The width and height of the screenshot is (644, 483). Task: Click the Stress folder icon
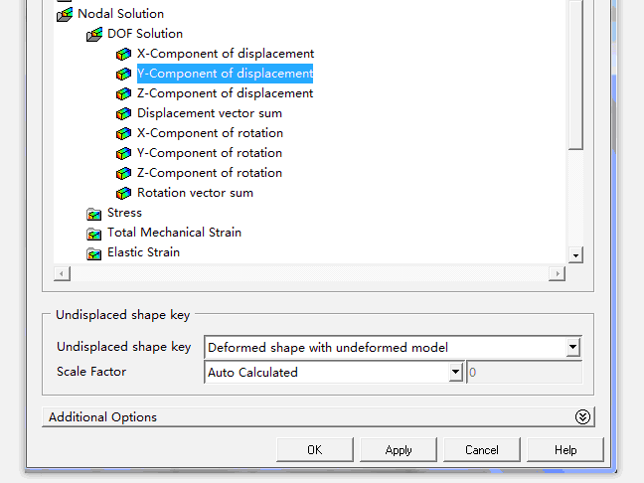94,214
